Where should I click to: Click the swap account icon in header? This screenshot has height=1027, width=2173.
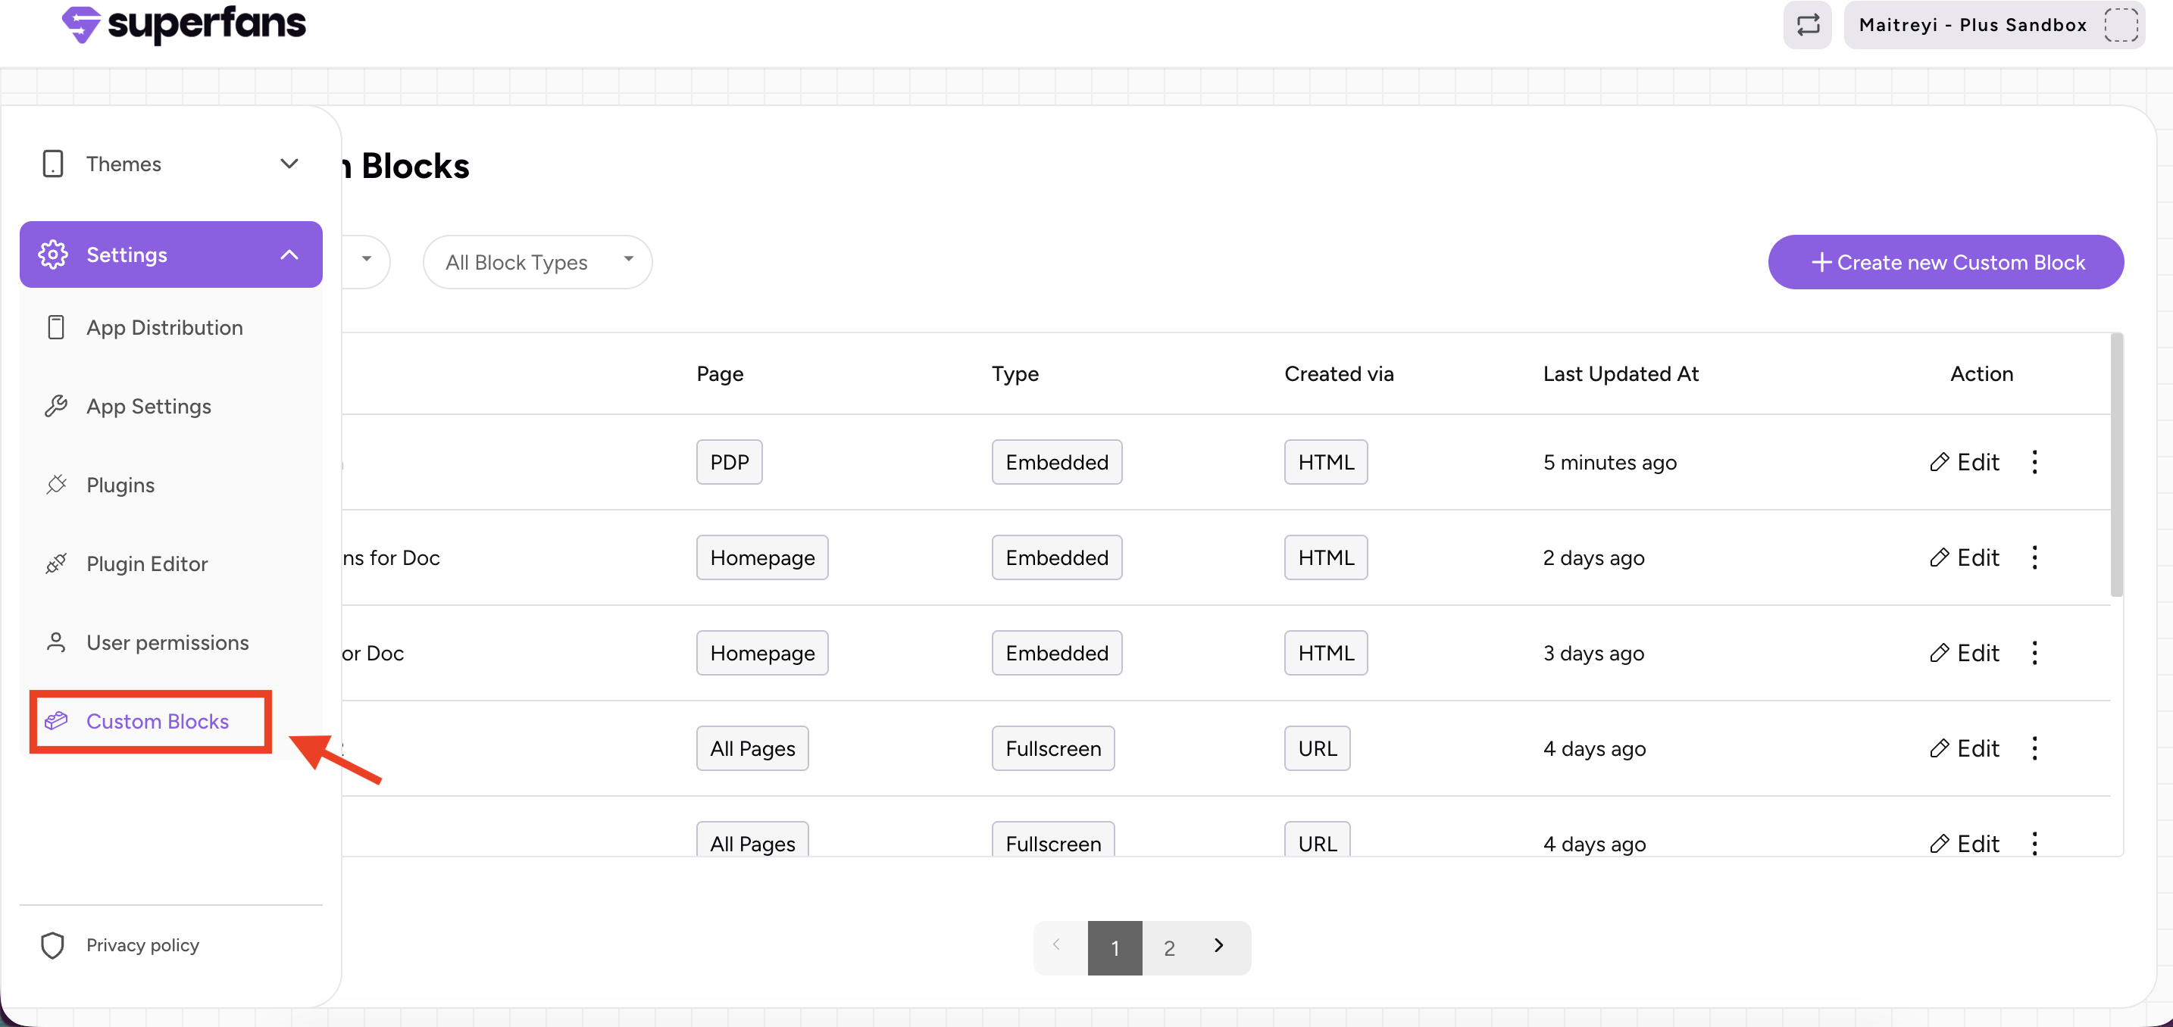point(1807,25)
